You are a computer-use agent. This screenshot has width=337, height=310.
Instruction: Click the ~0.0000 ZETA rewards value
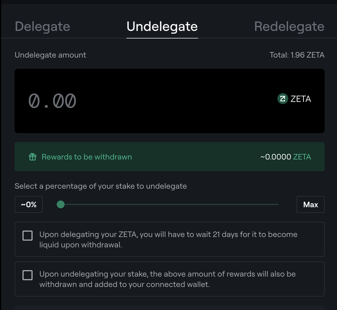pos(286,157)
